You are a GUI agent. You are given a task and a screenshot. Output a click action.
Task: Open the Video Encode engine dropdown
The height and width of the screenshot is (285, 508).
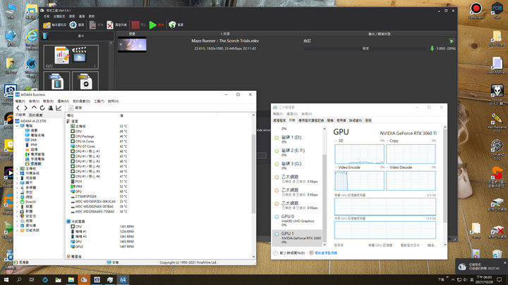[337, 167]
